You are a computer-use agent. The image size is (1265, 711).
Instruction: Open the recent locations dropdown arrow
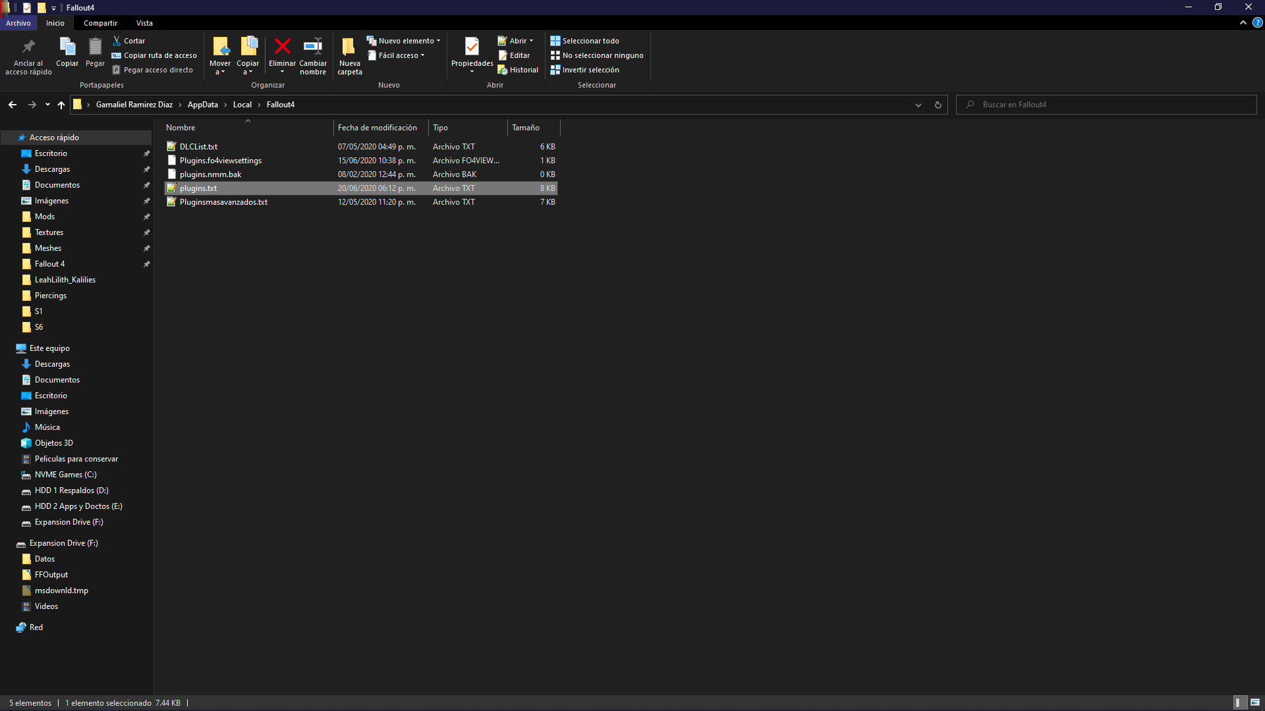[47, 105]
